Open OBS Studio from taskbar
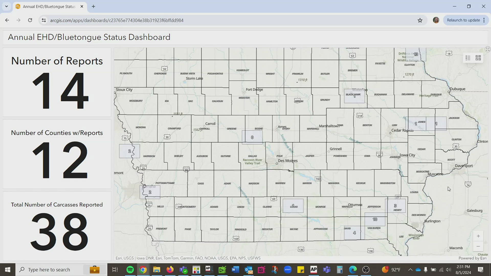The image size is (491, 276). point(366,270)
